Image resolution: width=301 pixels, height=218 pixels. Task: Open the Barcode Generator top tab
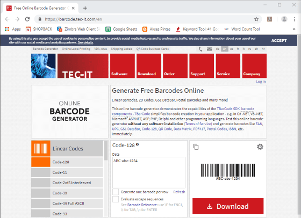pos(45,49)
